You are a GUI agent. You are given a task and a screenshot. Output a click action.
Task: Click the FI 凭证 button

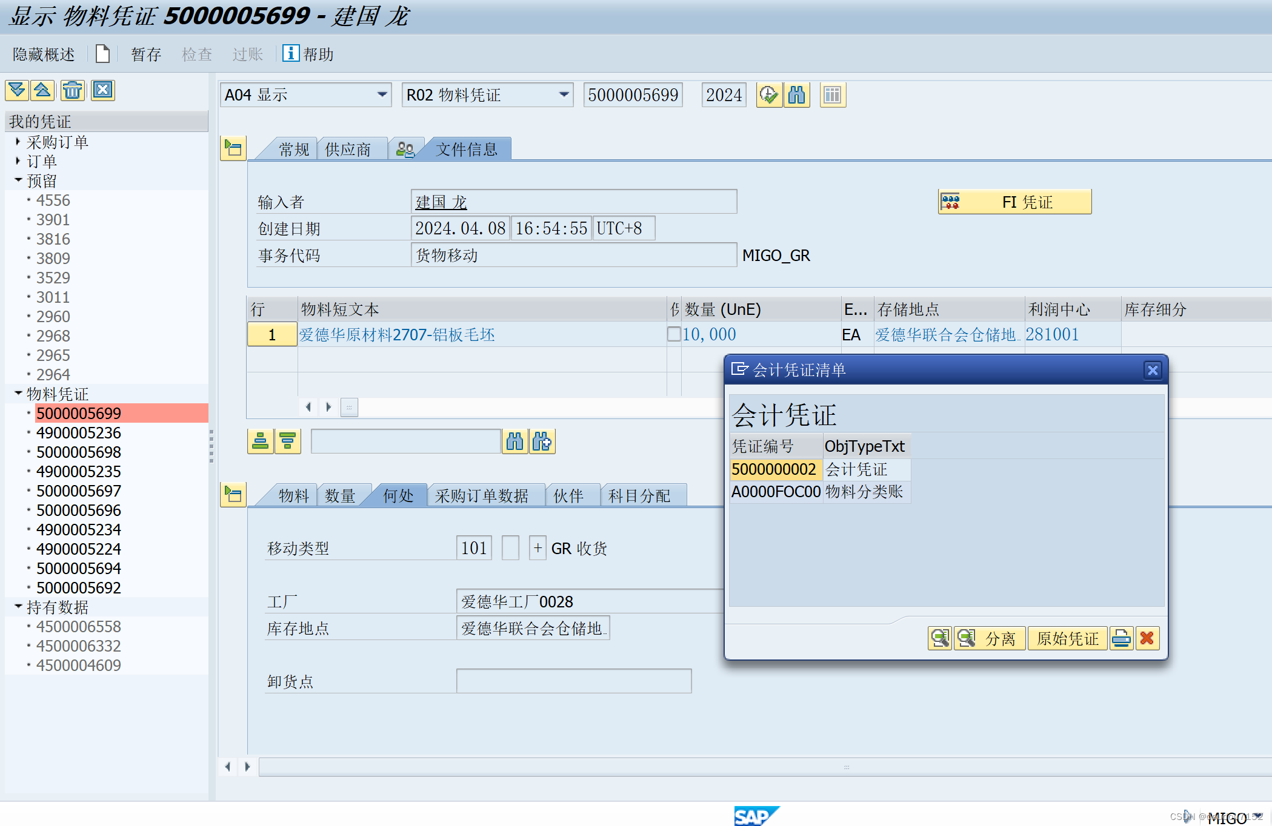click(1015, 202)
